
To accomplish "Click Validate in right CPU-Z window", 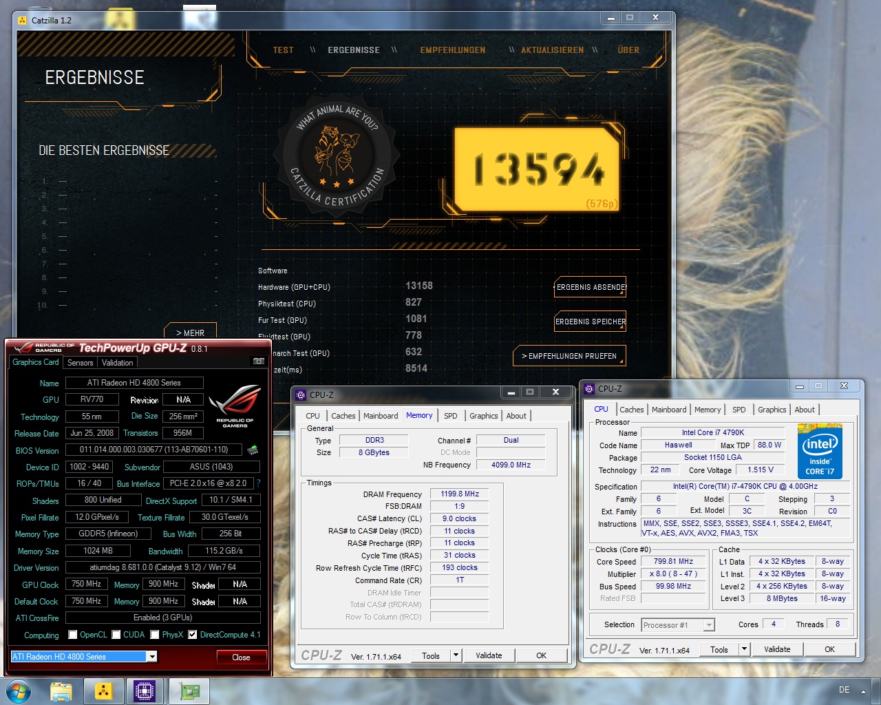I will [x=777, y=649].
